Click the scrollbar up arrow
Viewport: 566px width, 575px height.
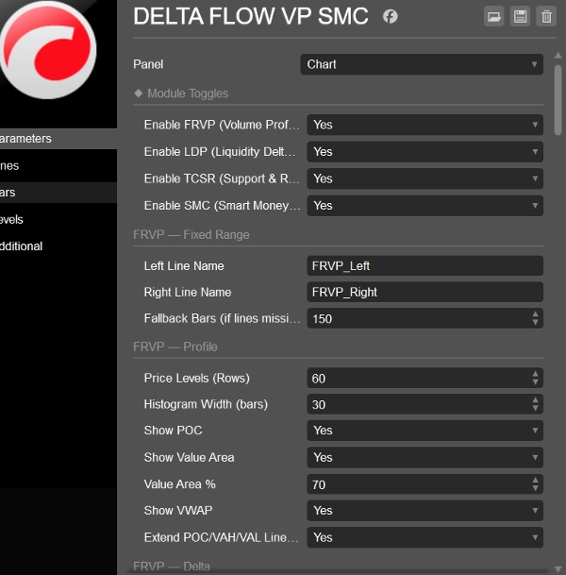pyautogui.click(x=558, y=56)
